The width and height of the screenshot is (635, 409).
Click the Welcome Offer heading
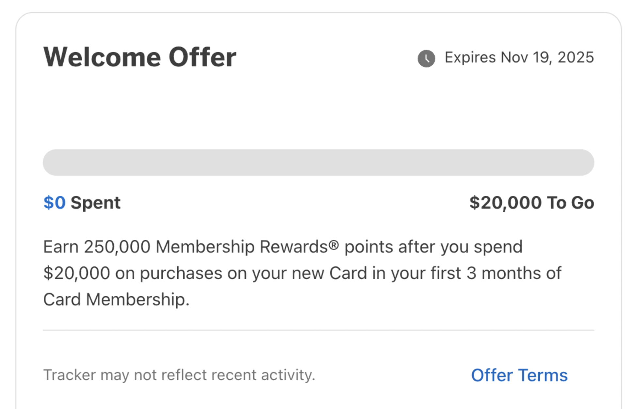[139, 57]
